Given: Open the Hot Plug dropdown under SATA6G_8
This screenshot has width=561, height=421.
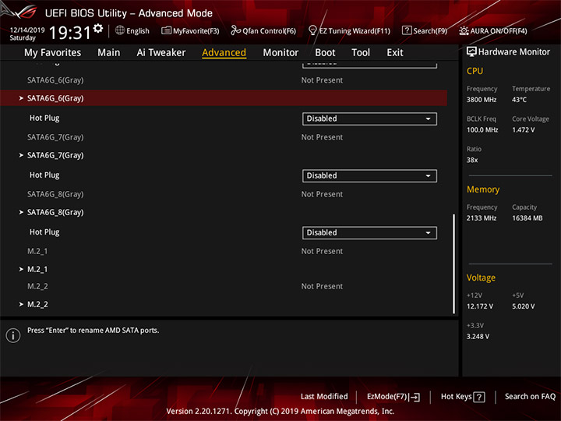Looking at the screenshot, I should pyautogui.click(x=369, y=232).
